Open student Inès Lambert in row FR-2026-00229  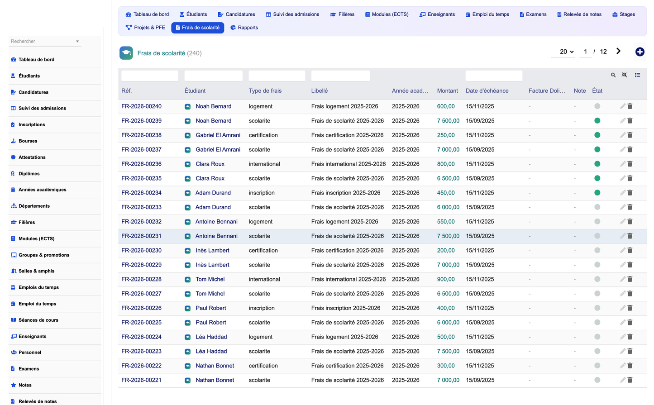(213, 265)
